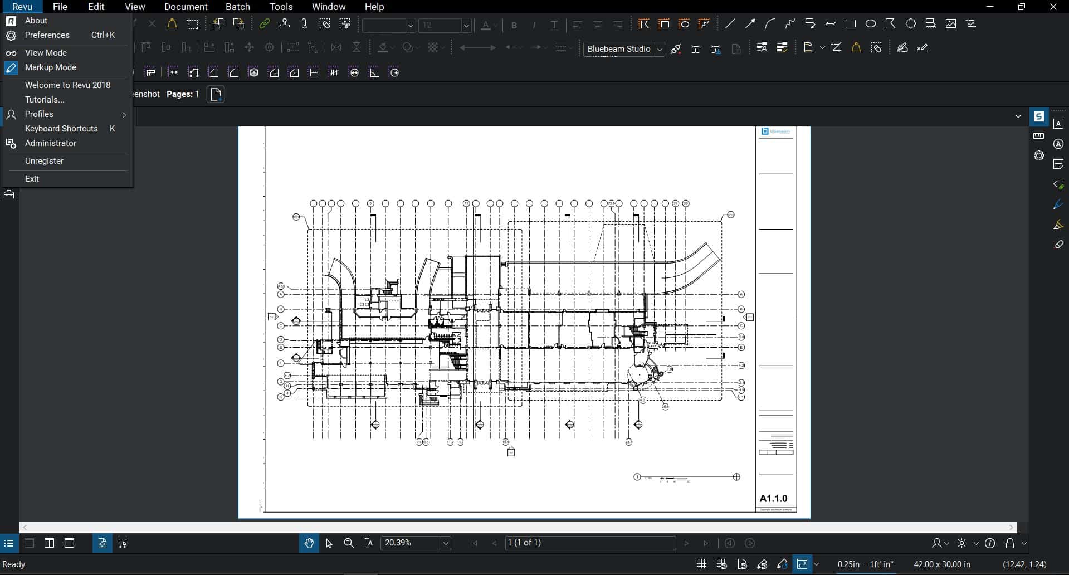Toggle bold text formatting
1069x575 pixels.
point(514,25)
